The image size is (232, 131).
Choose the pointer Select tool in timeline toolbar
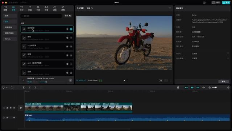coord(4,88)
